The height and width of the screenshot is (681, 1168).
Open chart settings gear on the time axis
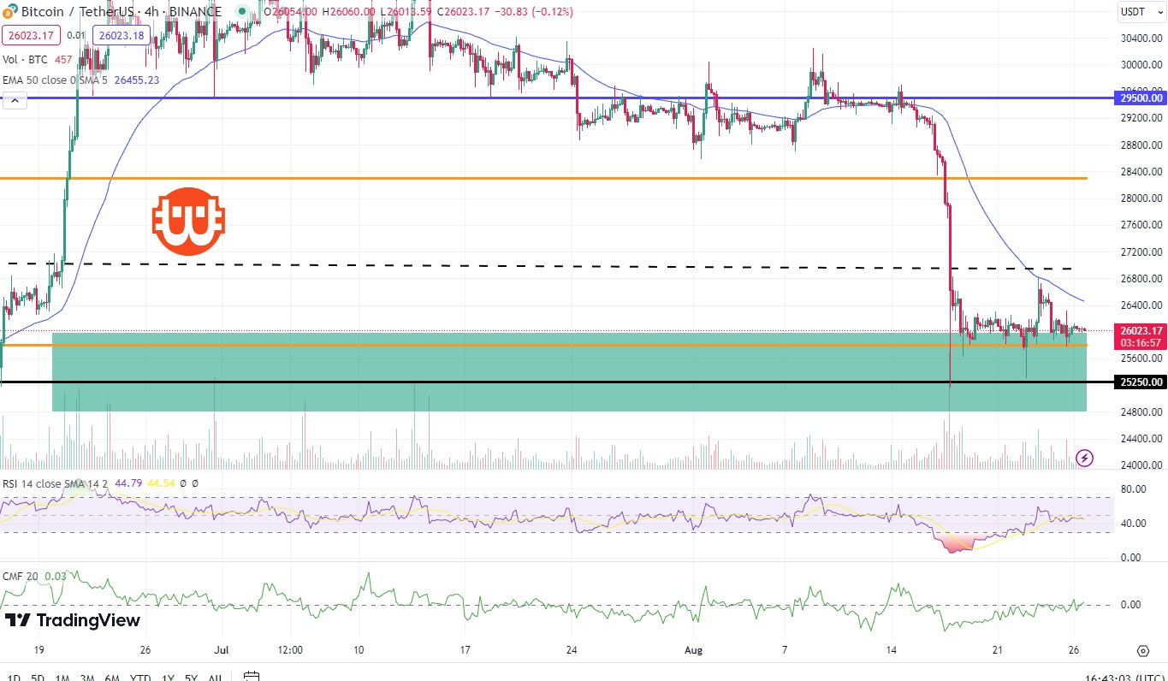pos(1142,651)
